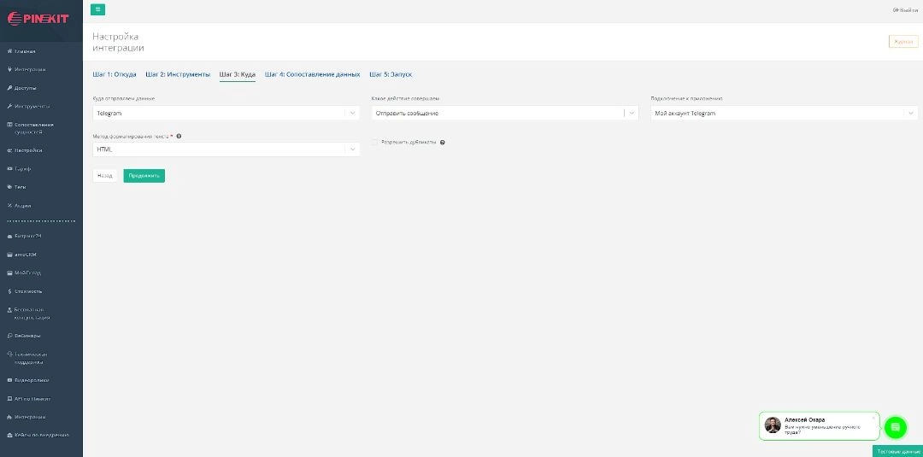Enable the allow duplicates checkbox
Image resolution: width=923 pixels, height=457 pixels.
374,142
